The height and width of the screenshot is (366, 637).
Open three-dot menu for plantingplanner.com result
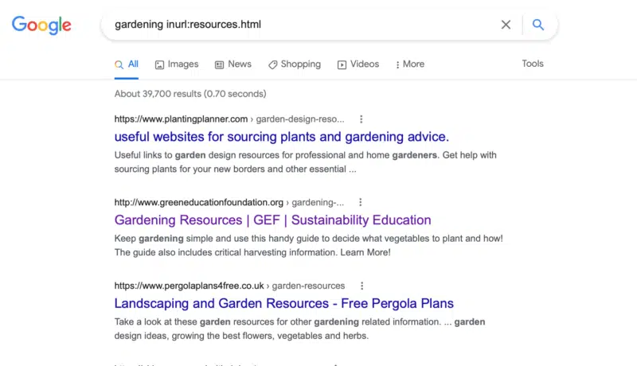click(361, 119)
